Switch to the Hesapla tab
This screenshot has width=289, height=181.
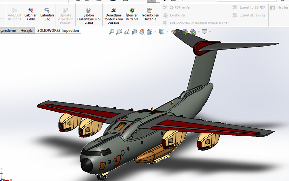pos(27,31)
